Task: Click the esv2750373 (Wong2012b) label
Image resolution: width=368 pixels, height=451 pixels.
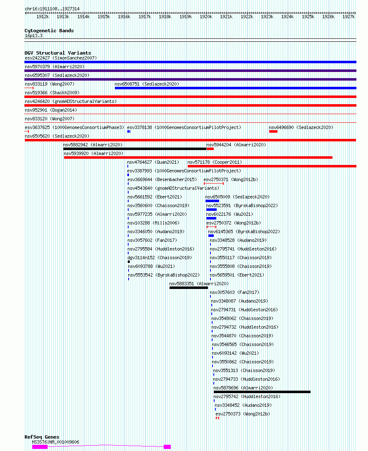Action: [x=243, y=414]
